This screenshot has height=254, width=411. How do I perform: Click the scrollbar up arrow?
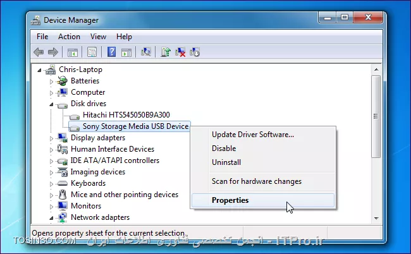click(376, 70)
